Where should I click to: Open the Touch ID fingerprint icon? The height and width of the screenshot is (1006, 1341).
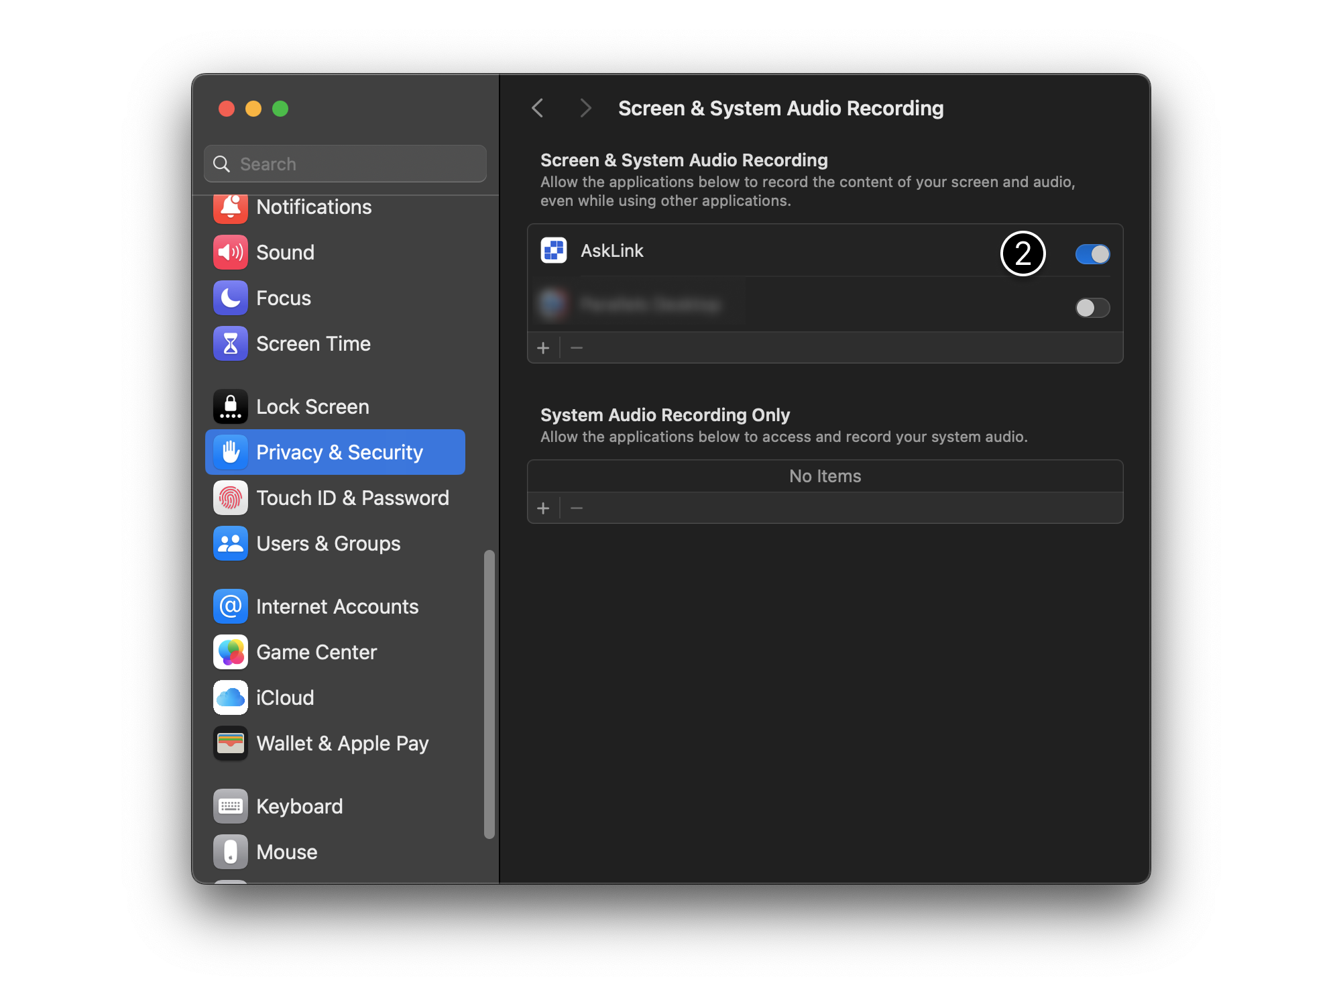(x=230, y=498)
